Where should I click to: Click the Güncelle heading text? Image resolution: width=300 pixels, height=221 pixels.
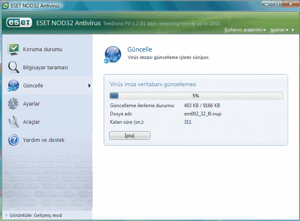pyautogui.click(x=140, y=49)
